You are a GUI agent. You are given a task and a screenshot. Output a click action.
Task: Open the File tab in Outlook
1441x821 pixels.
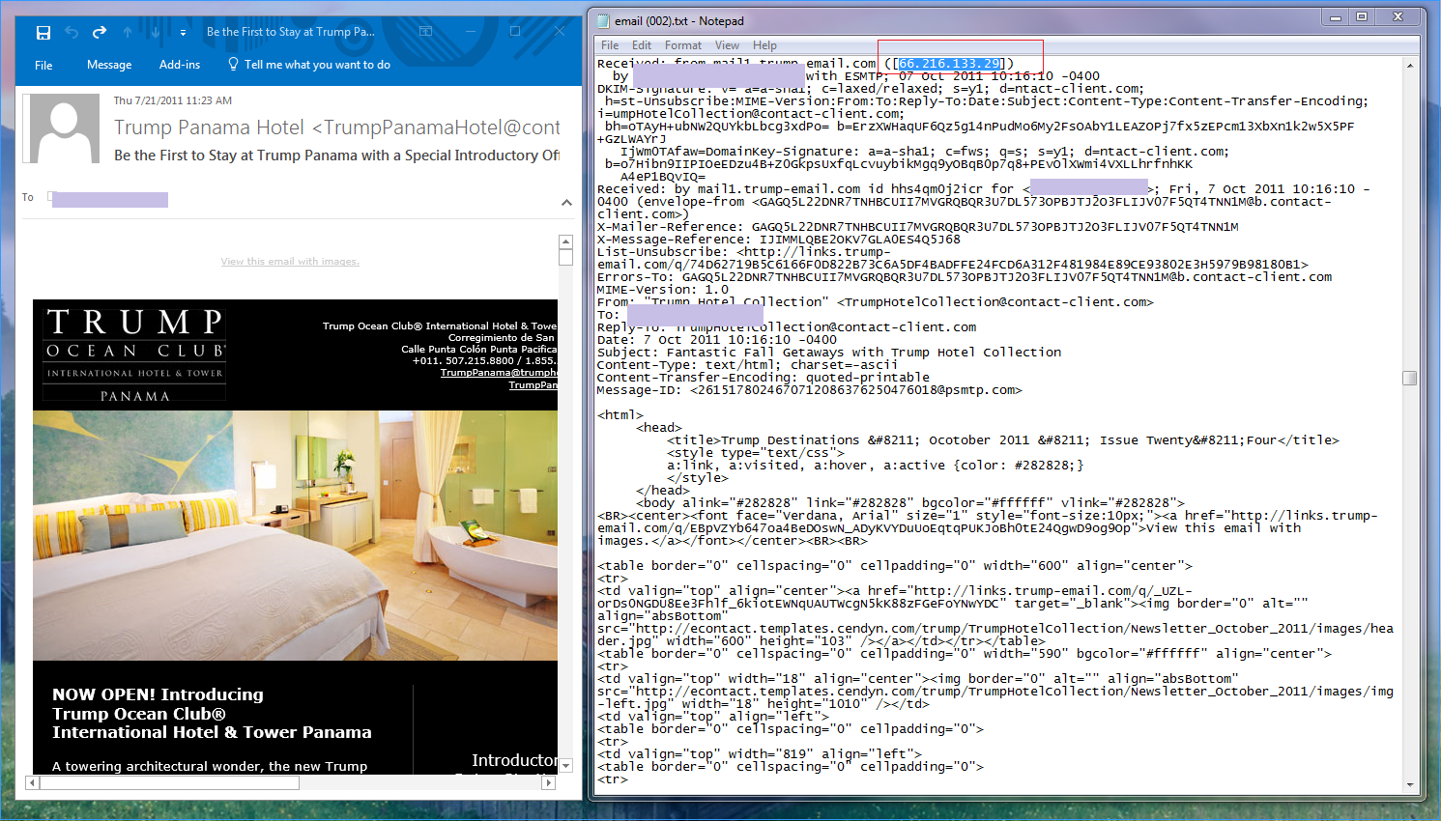point(43,65)
